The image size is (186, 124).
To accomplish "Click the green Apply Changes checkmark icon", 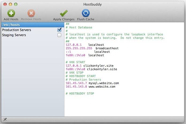I will pos(64,13).
